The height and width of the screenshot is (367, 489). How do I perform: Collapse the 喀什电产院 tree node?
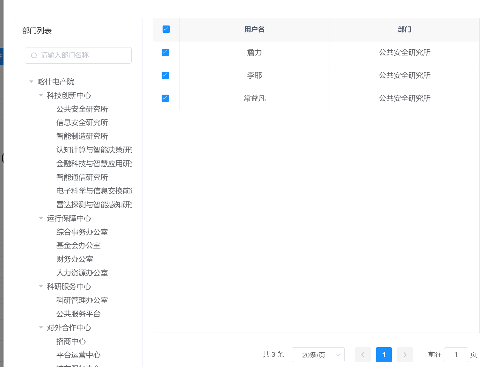click(x=31, y=82)
